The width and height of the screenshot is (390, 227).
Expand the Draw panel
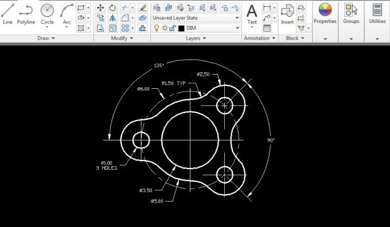pos(46,38)
